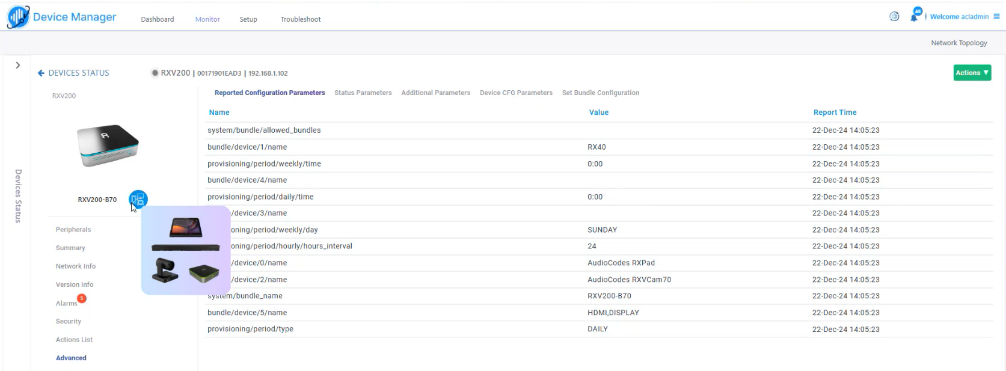Click the Device Manager logo icon

pyautogui.click(x=18, y=17)
